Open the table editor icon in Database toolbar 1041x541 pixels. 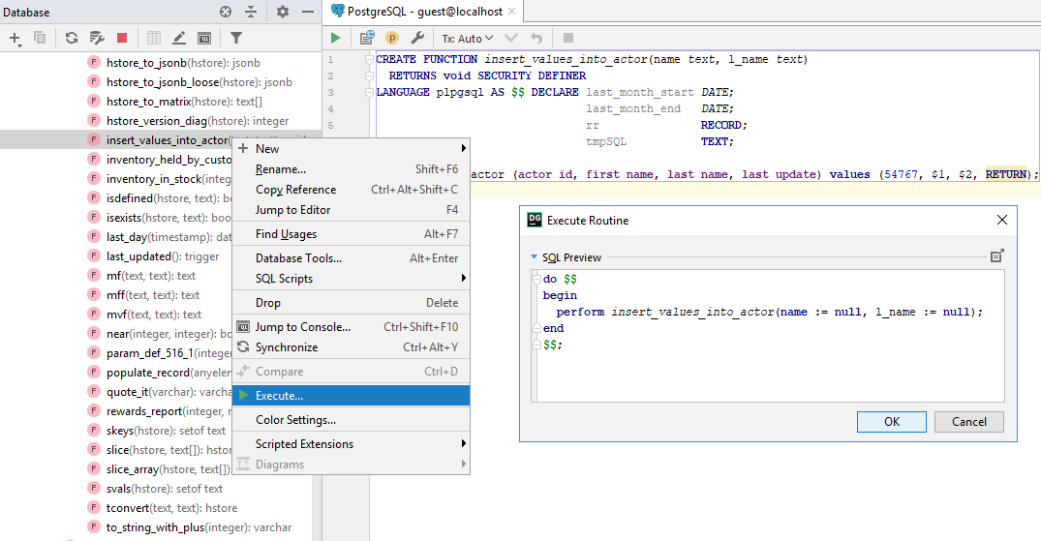tap(154, 38)
